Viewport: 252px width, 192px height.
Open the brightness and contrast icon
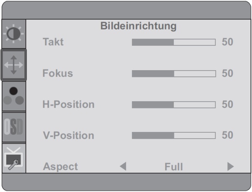tap(14, 34)
